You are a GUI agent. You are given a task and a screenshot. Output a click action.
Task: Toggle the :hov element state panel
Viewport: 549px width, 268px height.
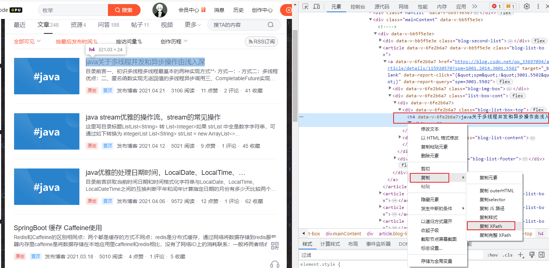pos(493,255)
